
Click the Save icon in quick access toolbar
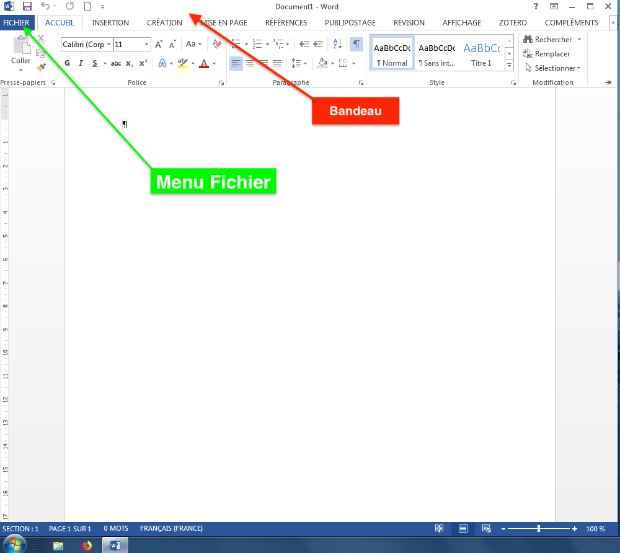click(27, 6)
